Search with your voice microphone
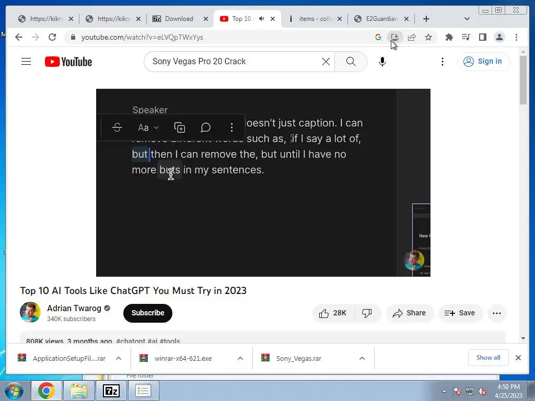Image resolution: width=535 pixels, height=401 pixels. [x=382, y=62]
